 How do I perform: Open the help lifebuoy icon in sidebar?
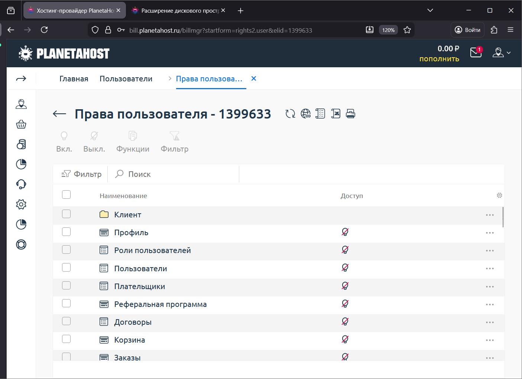pyautogui.click(x=21, y=244)
